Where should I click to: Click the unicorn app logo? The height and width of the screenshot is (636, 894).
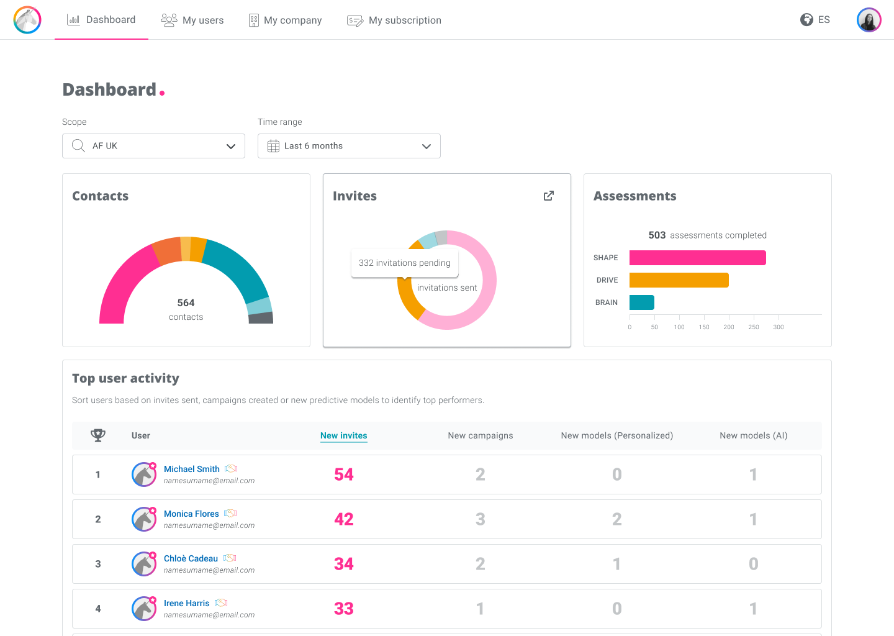pos(27,20)
